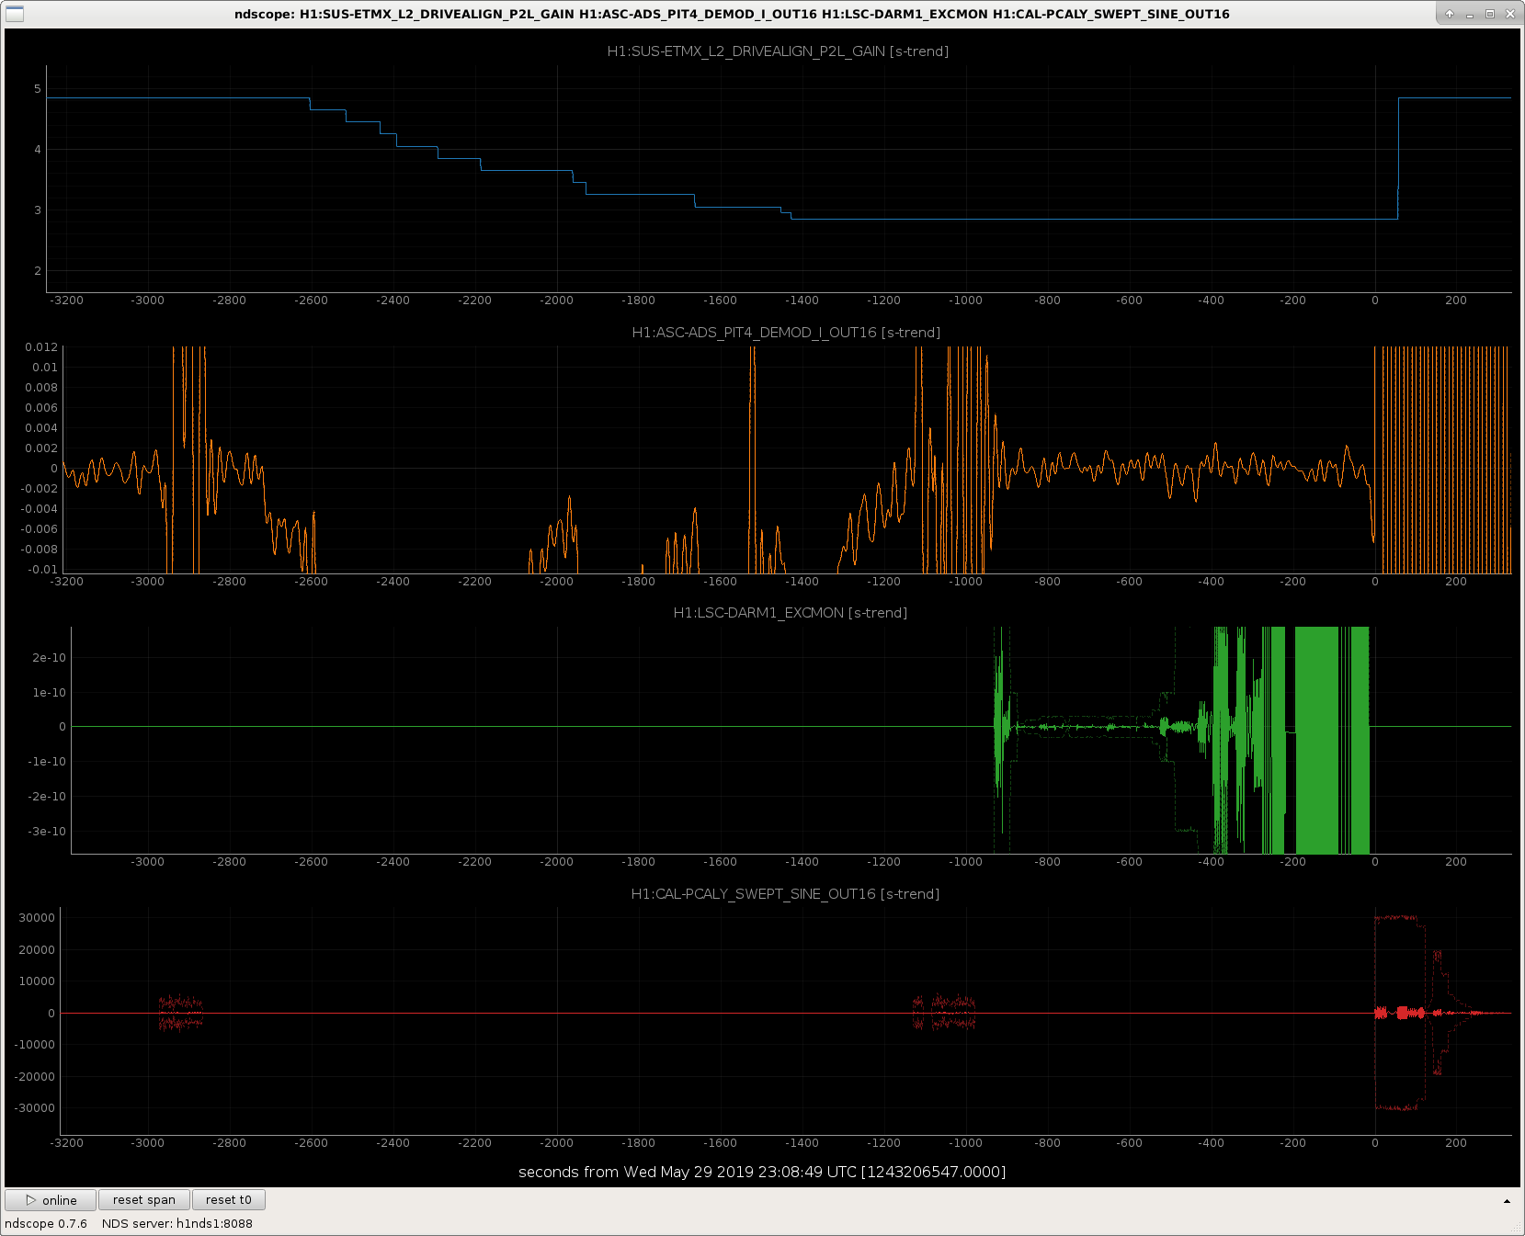Maximize the ndscope window

[1490, 14]
